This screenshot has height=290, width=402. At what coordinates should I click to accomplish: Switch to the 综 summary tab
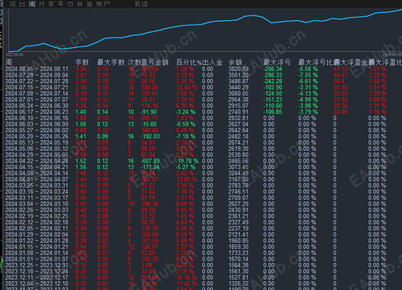[13, 4]
